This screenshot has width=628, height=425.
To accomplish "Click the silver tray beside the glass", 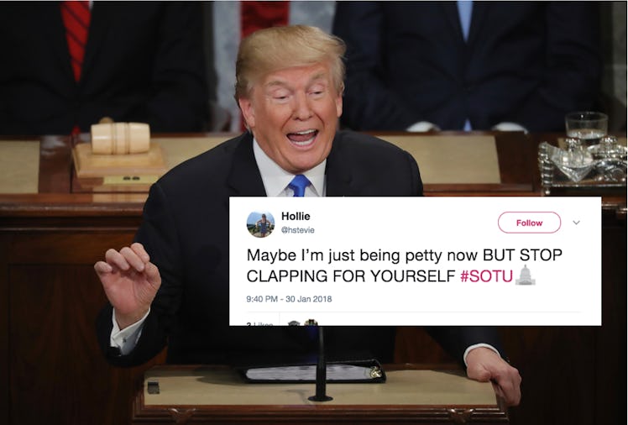I will click(583, 163).
